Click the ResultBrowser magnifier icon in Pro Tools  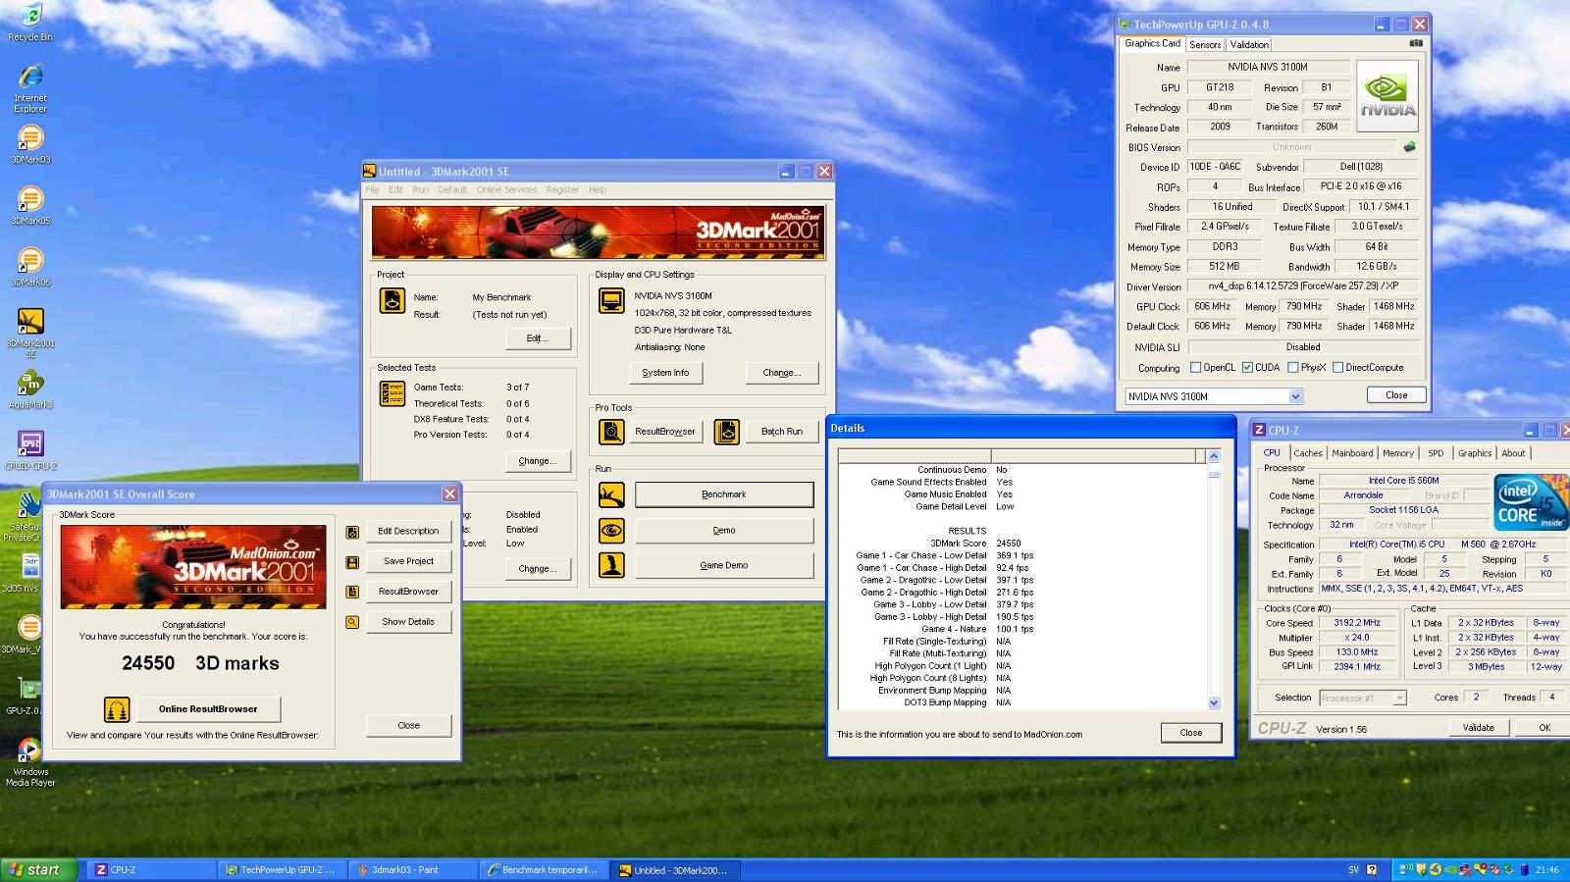point(611,431)
